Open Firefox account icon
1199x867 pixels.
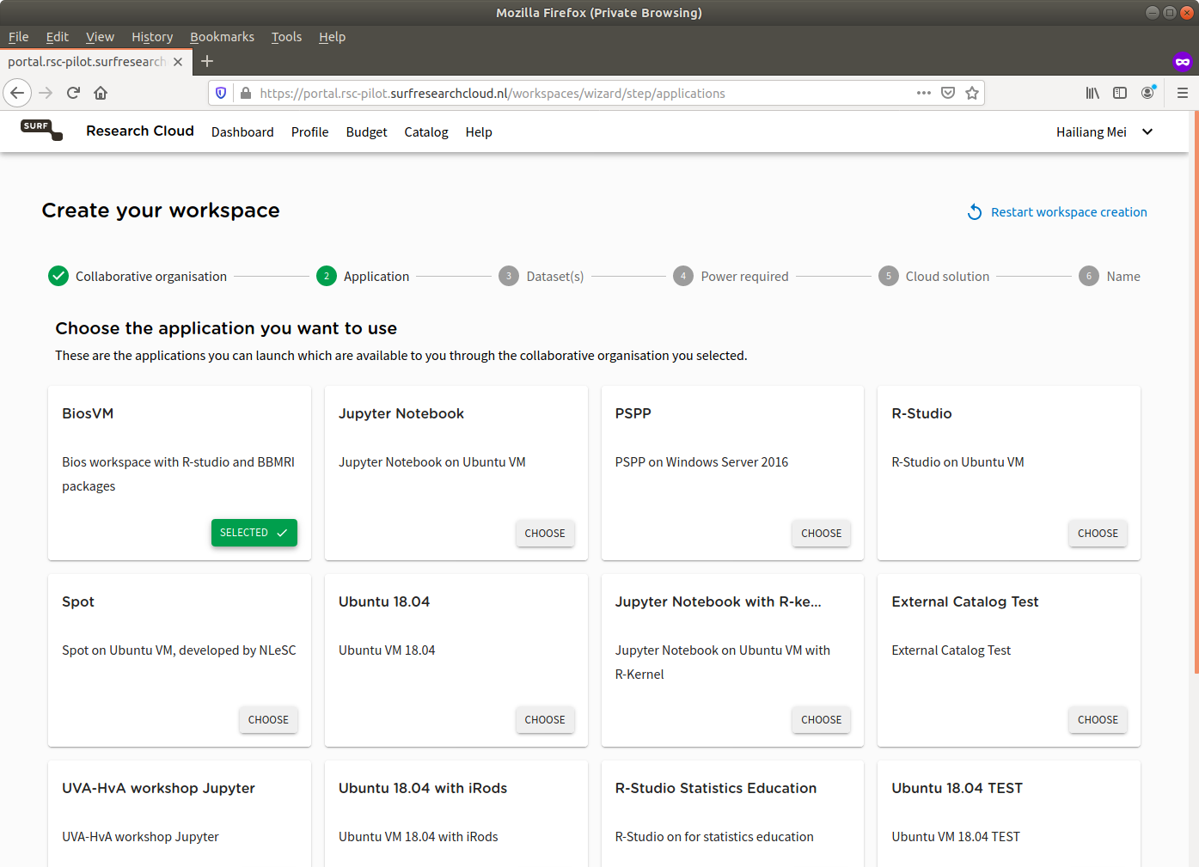[x=1147, y=93]
